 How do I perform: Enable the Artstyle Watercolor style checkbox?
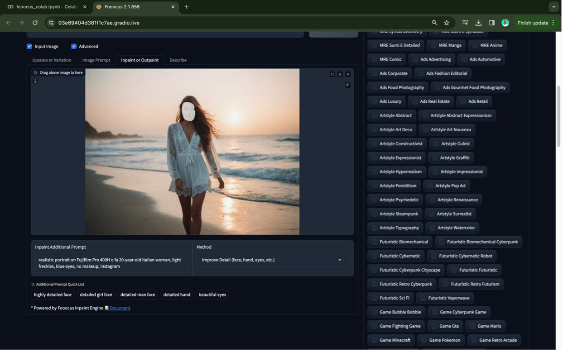click(x=433, y=228)
